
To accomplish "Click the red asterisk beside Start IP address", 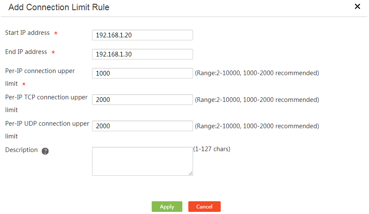I will tap(56, 33).
